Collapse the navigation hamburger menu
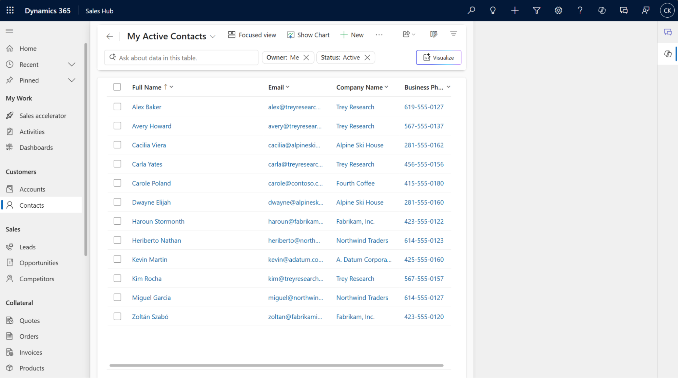 [x=9, y=31]
